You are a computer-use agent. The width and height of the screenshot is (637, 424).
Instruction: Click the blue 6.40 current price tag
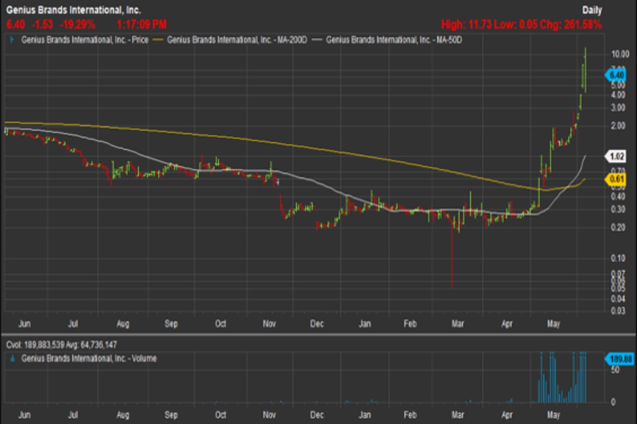(x=616, y=75)
